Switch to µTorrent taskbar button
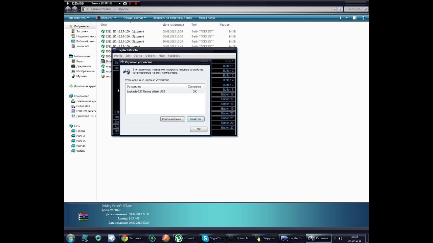 (x=186, y=238)
